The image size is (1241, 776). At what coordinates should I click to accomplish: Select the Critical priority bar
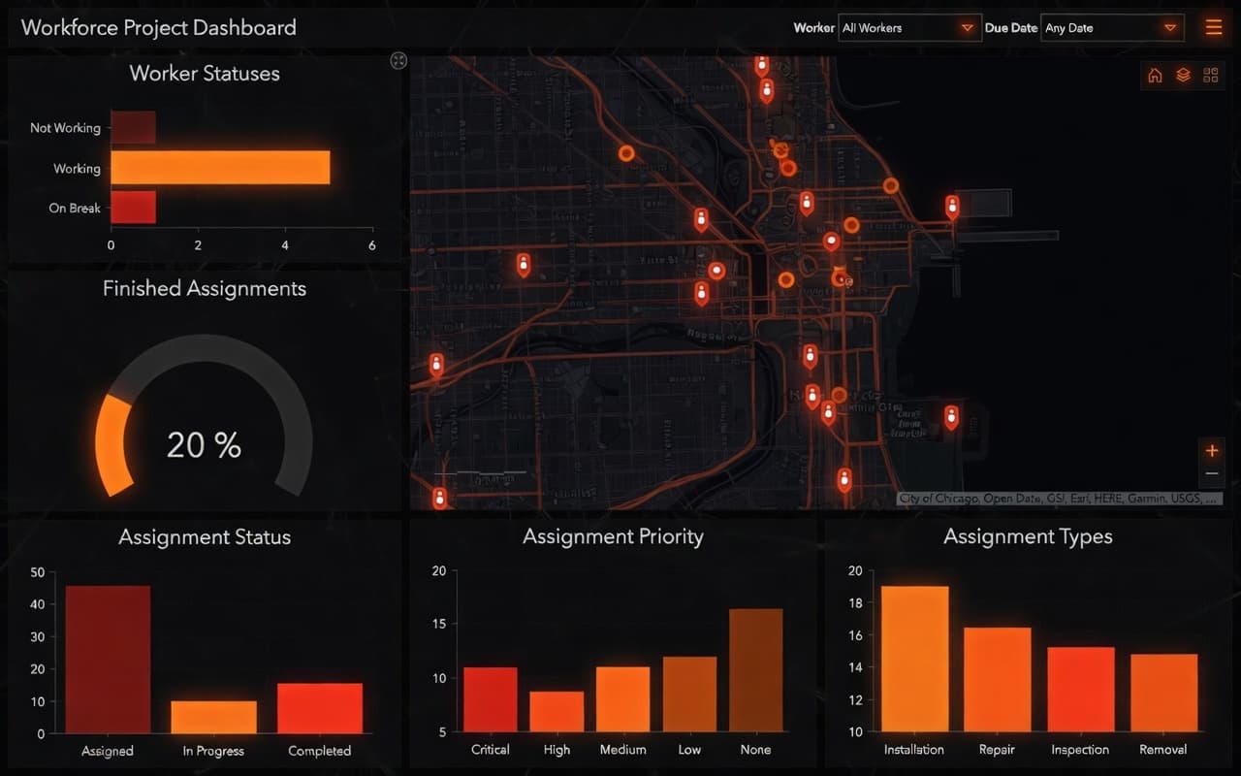[x=491, y=699]
